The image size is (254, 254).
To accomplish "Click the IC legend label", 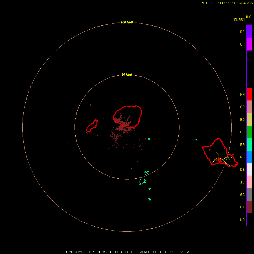I will coord(242,182).
